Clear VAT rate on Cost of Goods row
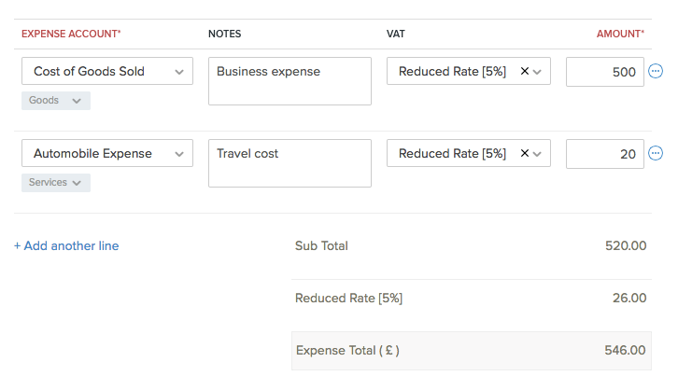The height and width of the screenshot is (390, 678). [524, 72]
